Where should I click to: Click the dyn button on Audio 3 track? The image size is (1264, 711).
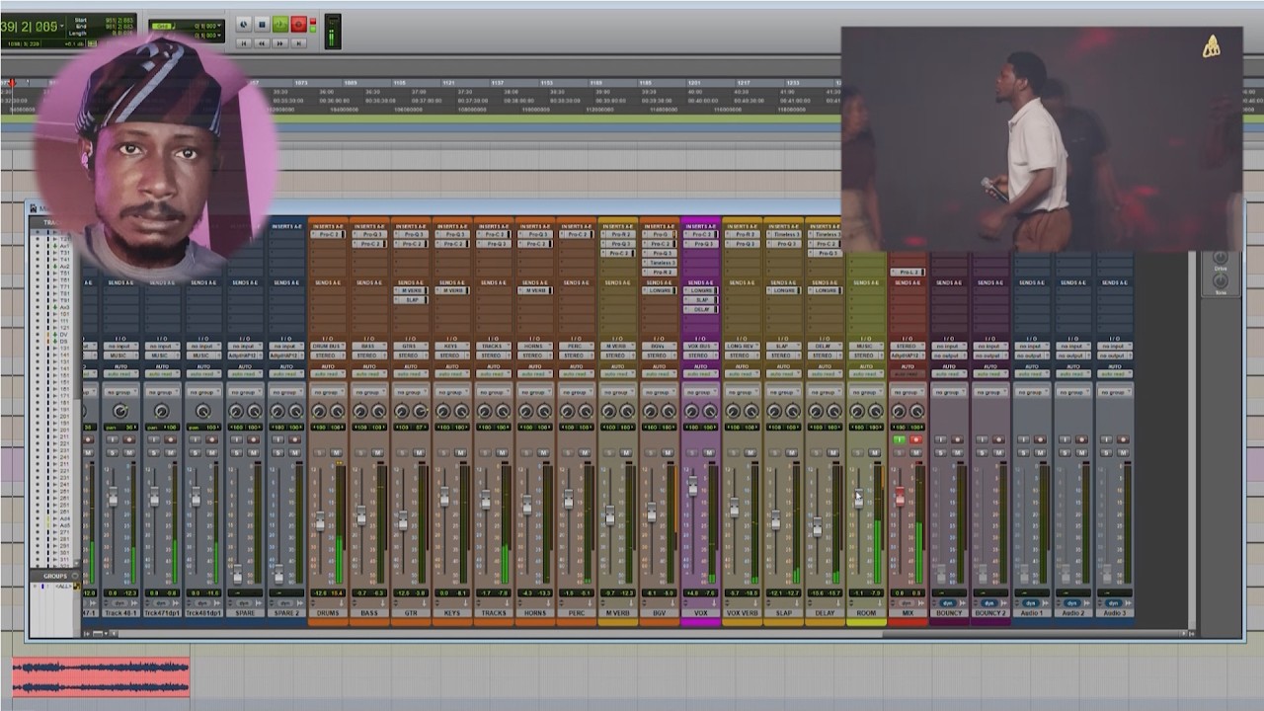point(1115,602)
